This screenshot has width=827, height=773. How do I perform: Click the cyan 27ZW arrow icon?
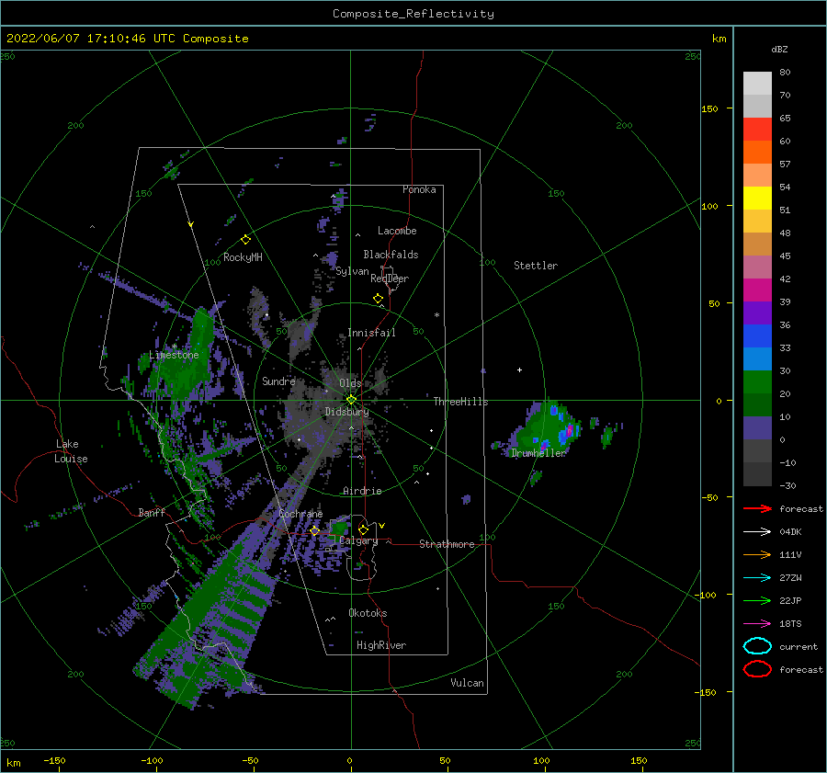(x=757, y=578)
